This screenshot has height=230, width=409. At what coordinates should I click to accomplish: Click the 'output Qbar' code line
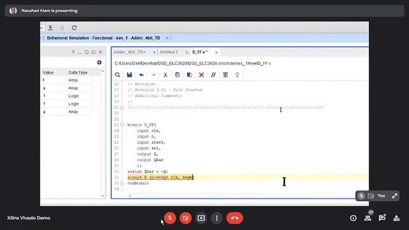click(x=150, y=160)
